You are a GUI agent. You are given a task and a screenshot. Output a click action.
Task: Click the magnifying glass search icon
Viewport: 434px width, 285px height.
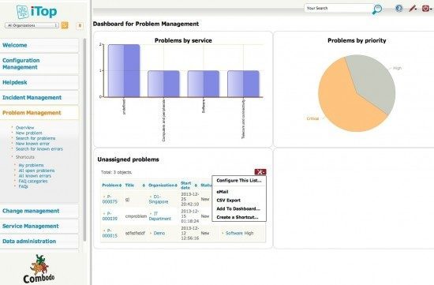coord(376,9)
